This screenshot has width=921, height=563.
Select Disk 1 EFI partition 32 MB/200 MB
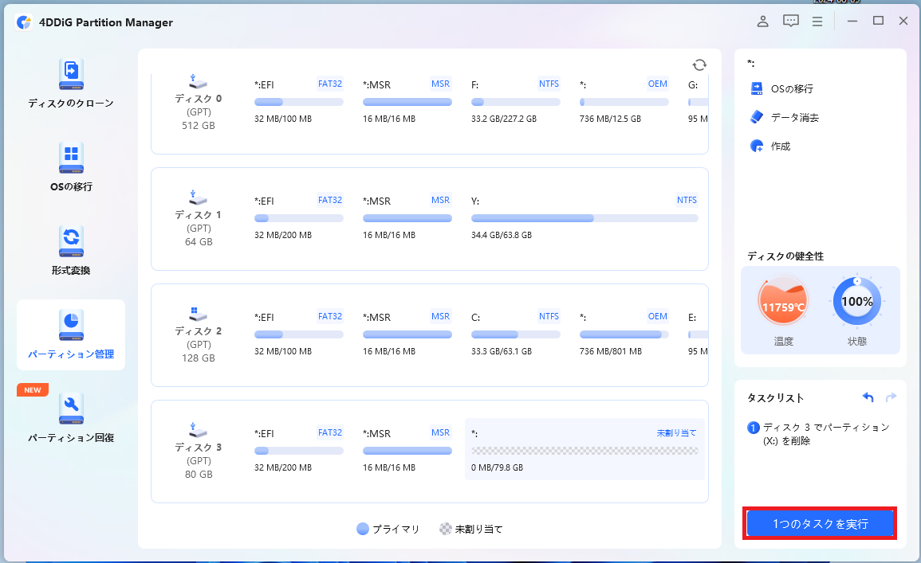(x=299, y=217)
